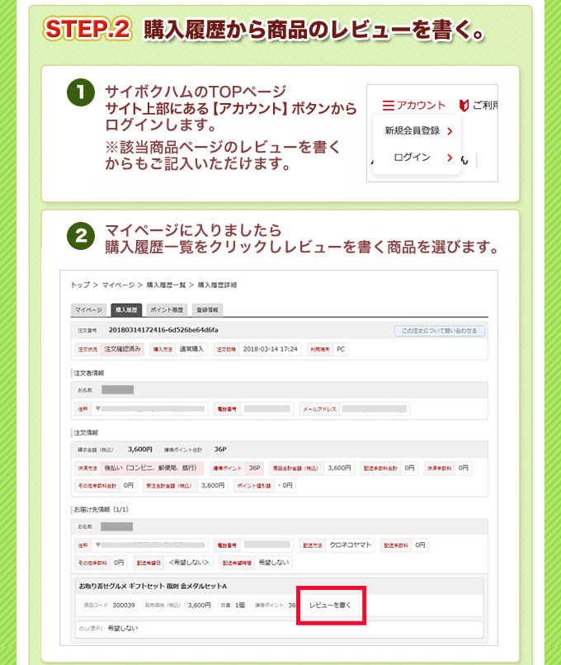The width and height of the screenshot is (561, 665).
Task: Click マイページ in the breadcrumb trail
Action: (119, 285)
